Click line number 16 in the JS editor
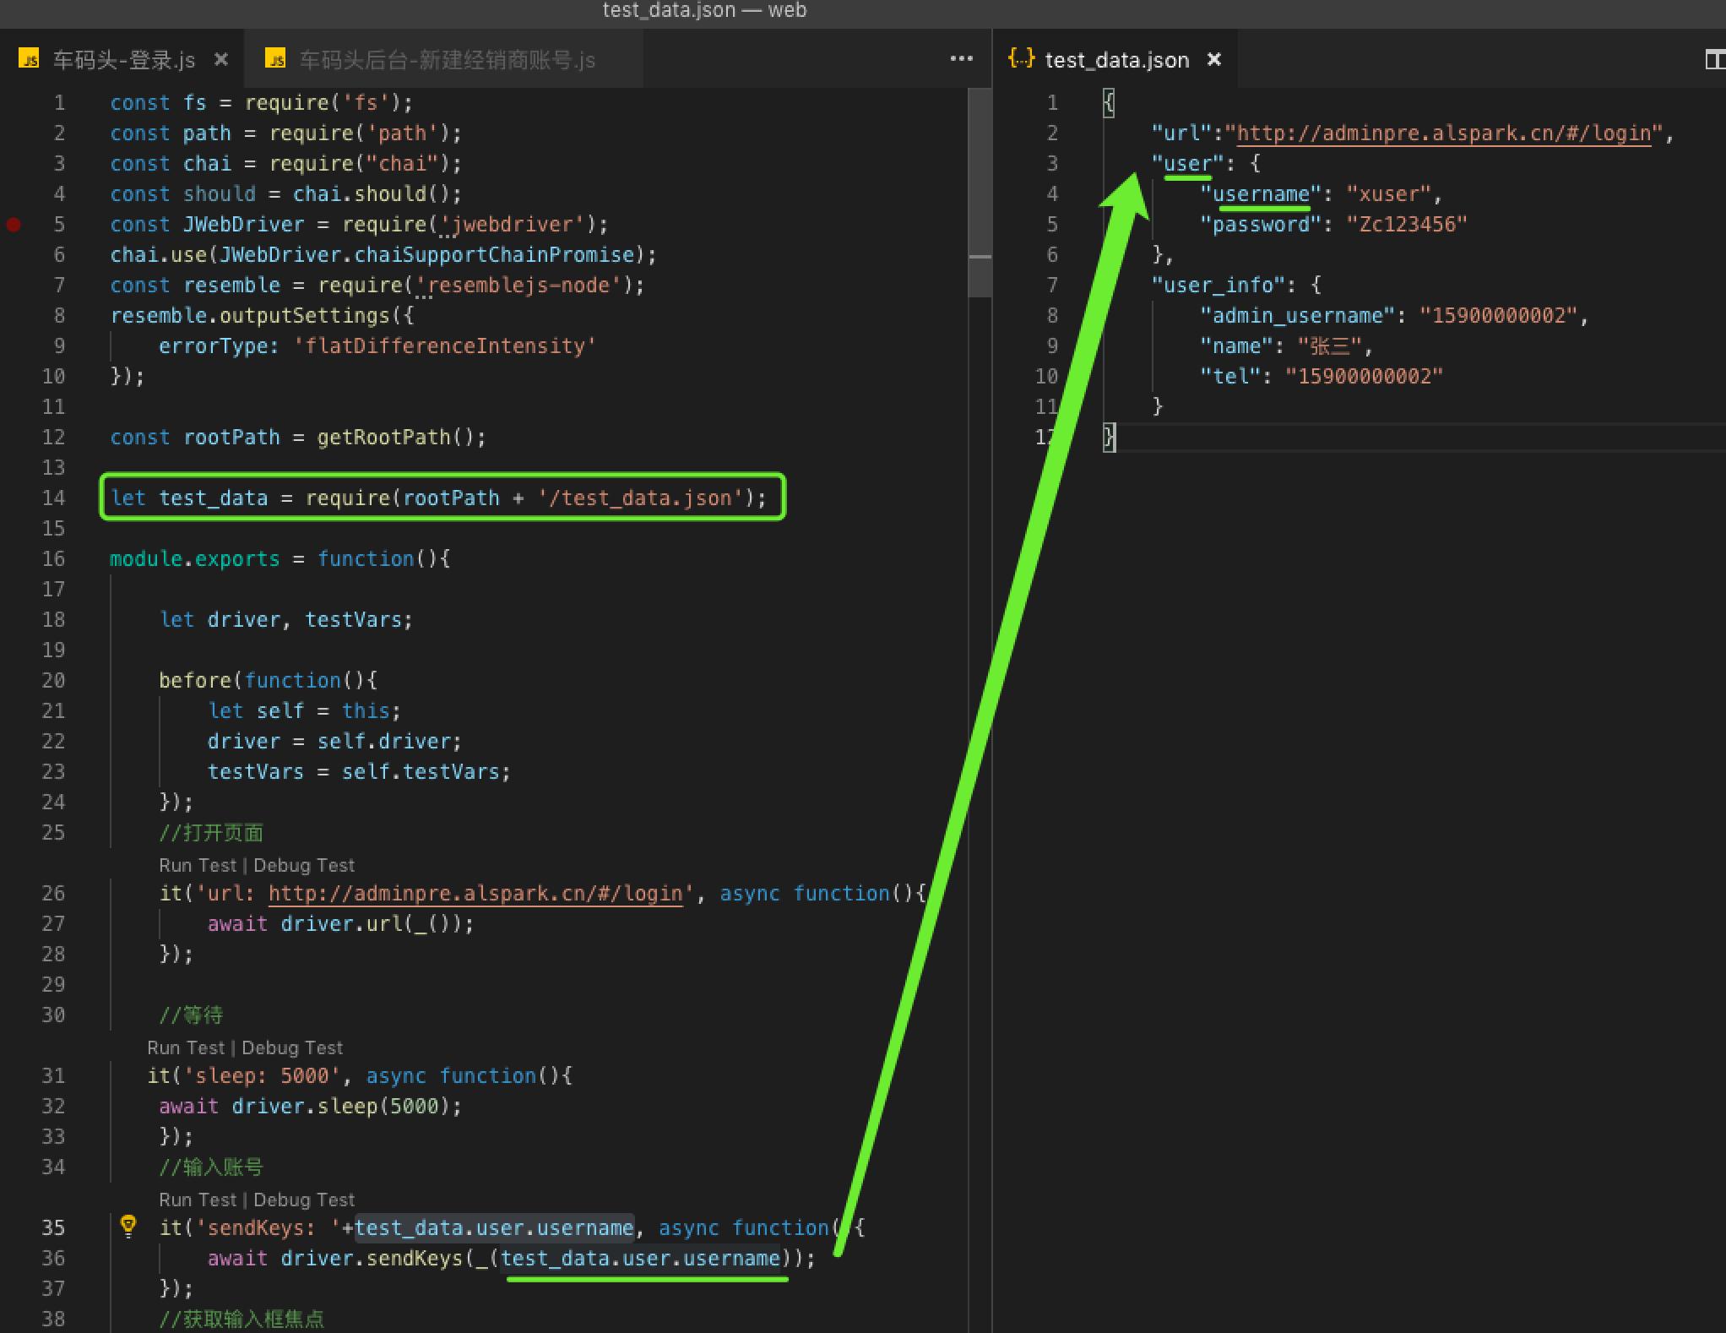 coord(53,558)
